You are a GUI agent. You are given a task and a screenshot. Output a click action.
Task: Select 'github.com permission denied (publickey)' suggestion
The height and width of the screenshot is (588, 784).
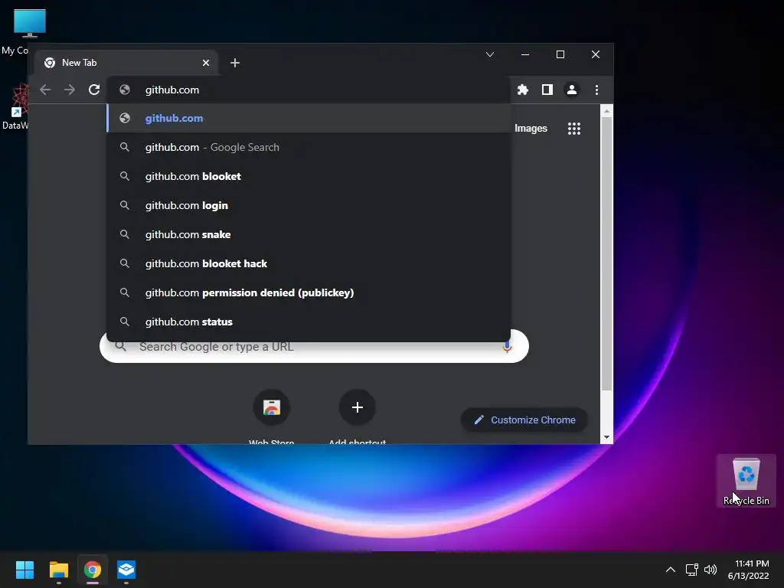(x=309, y=292)
